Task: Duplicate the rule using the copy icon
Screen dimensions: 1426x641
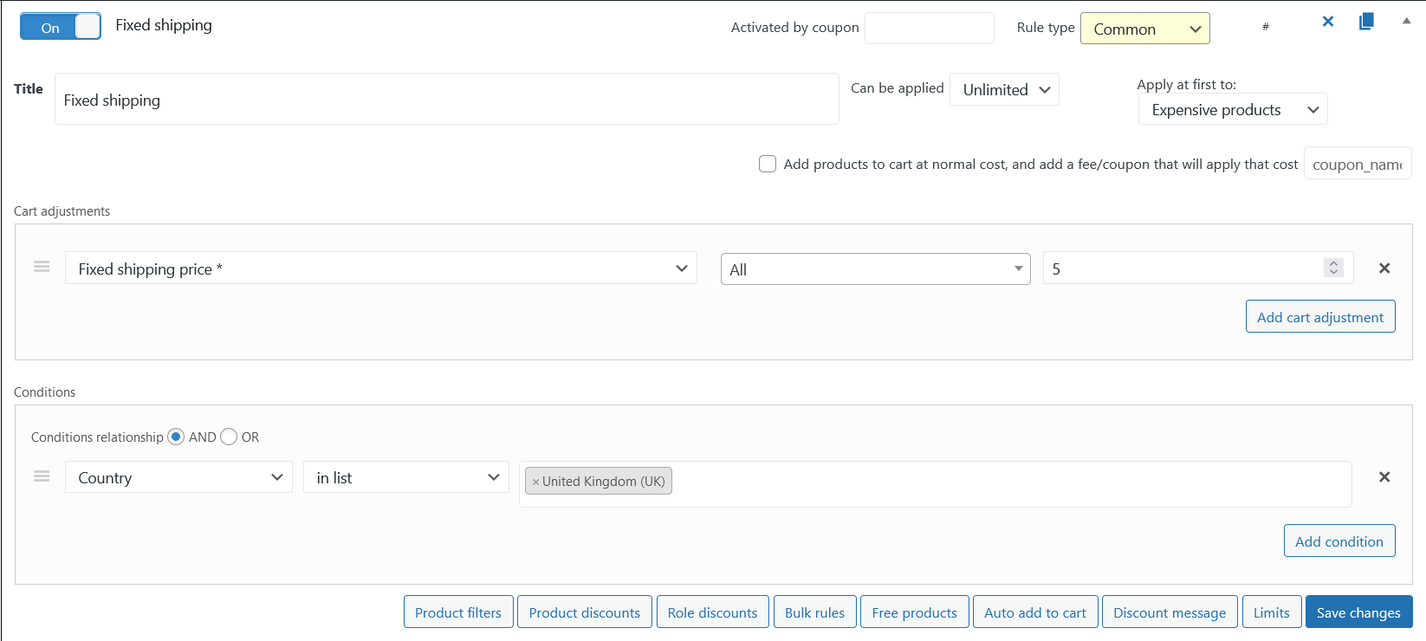Action: tap(1366, 22)
